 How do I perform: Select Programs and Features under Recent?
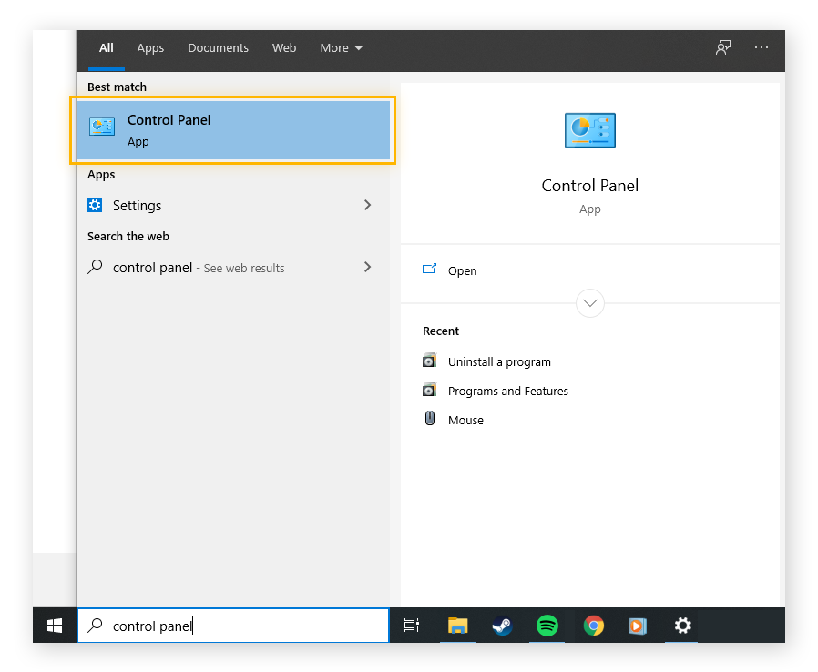tap(507, 391)
